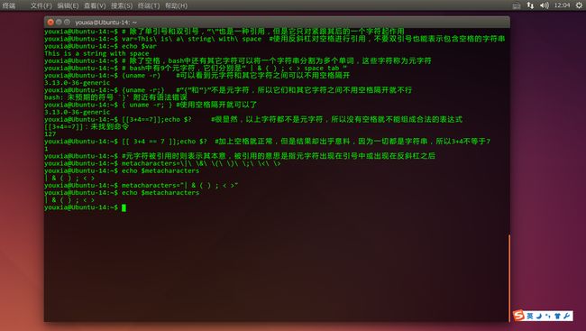The width and height of the screenshot is (586, 331).
Task: Click output 'This is a string with space'
Action: point(96,53)
